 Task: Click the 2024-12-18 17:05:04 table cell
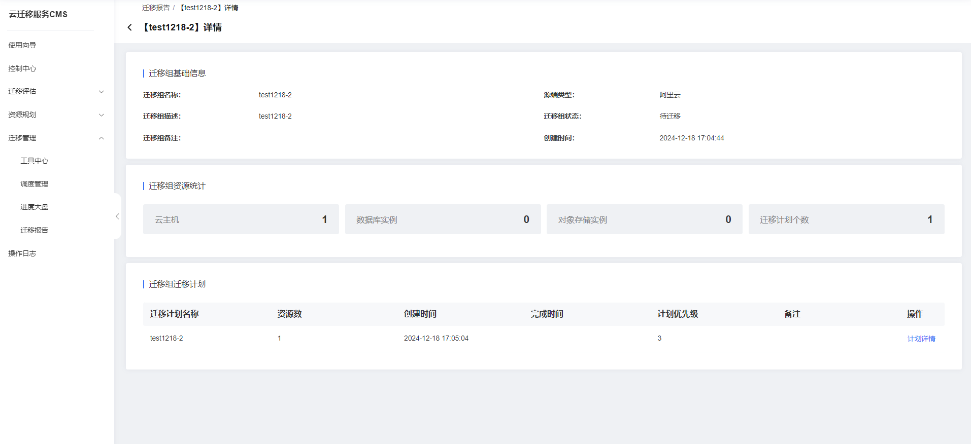pos(436,338)
